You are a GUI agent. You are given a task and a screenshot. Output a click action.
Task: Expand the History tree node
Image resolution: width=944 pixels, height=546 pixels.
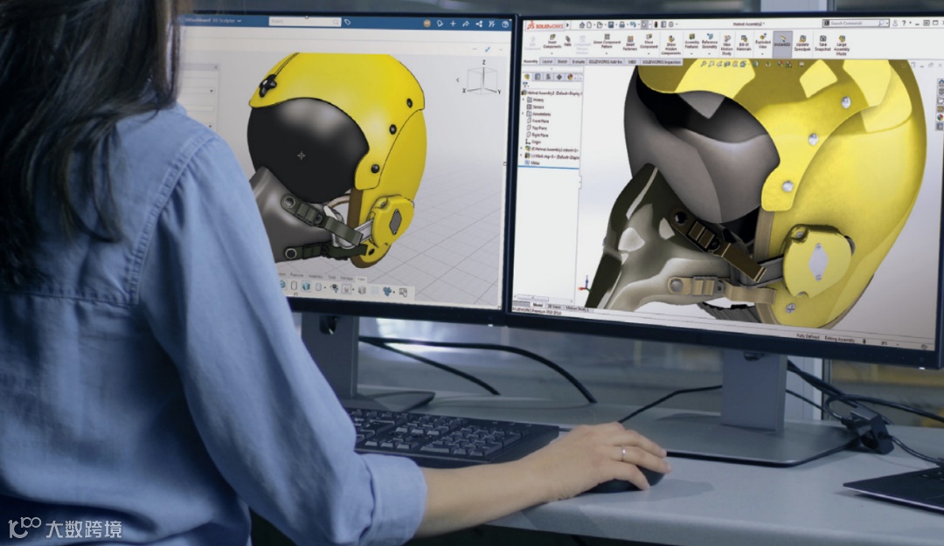point(524,100)
